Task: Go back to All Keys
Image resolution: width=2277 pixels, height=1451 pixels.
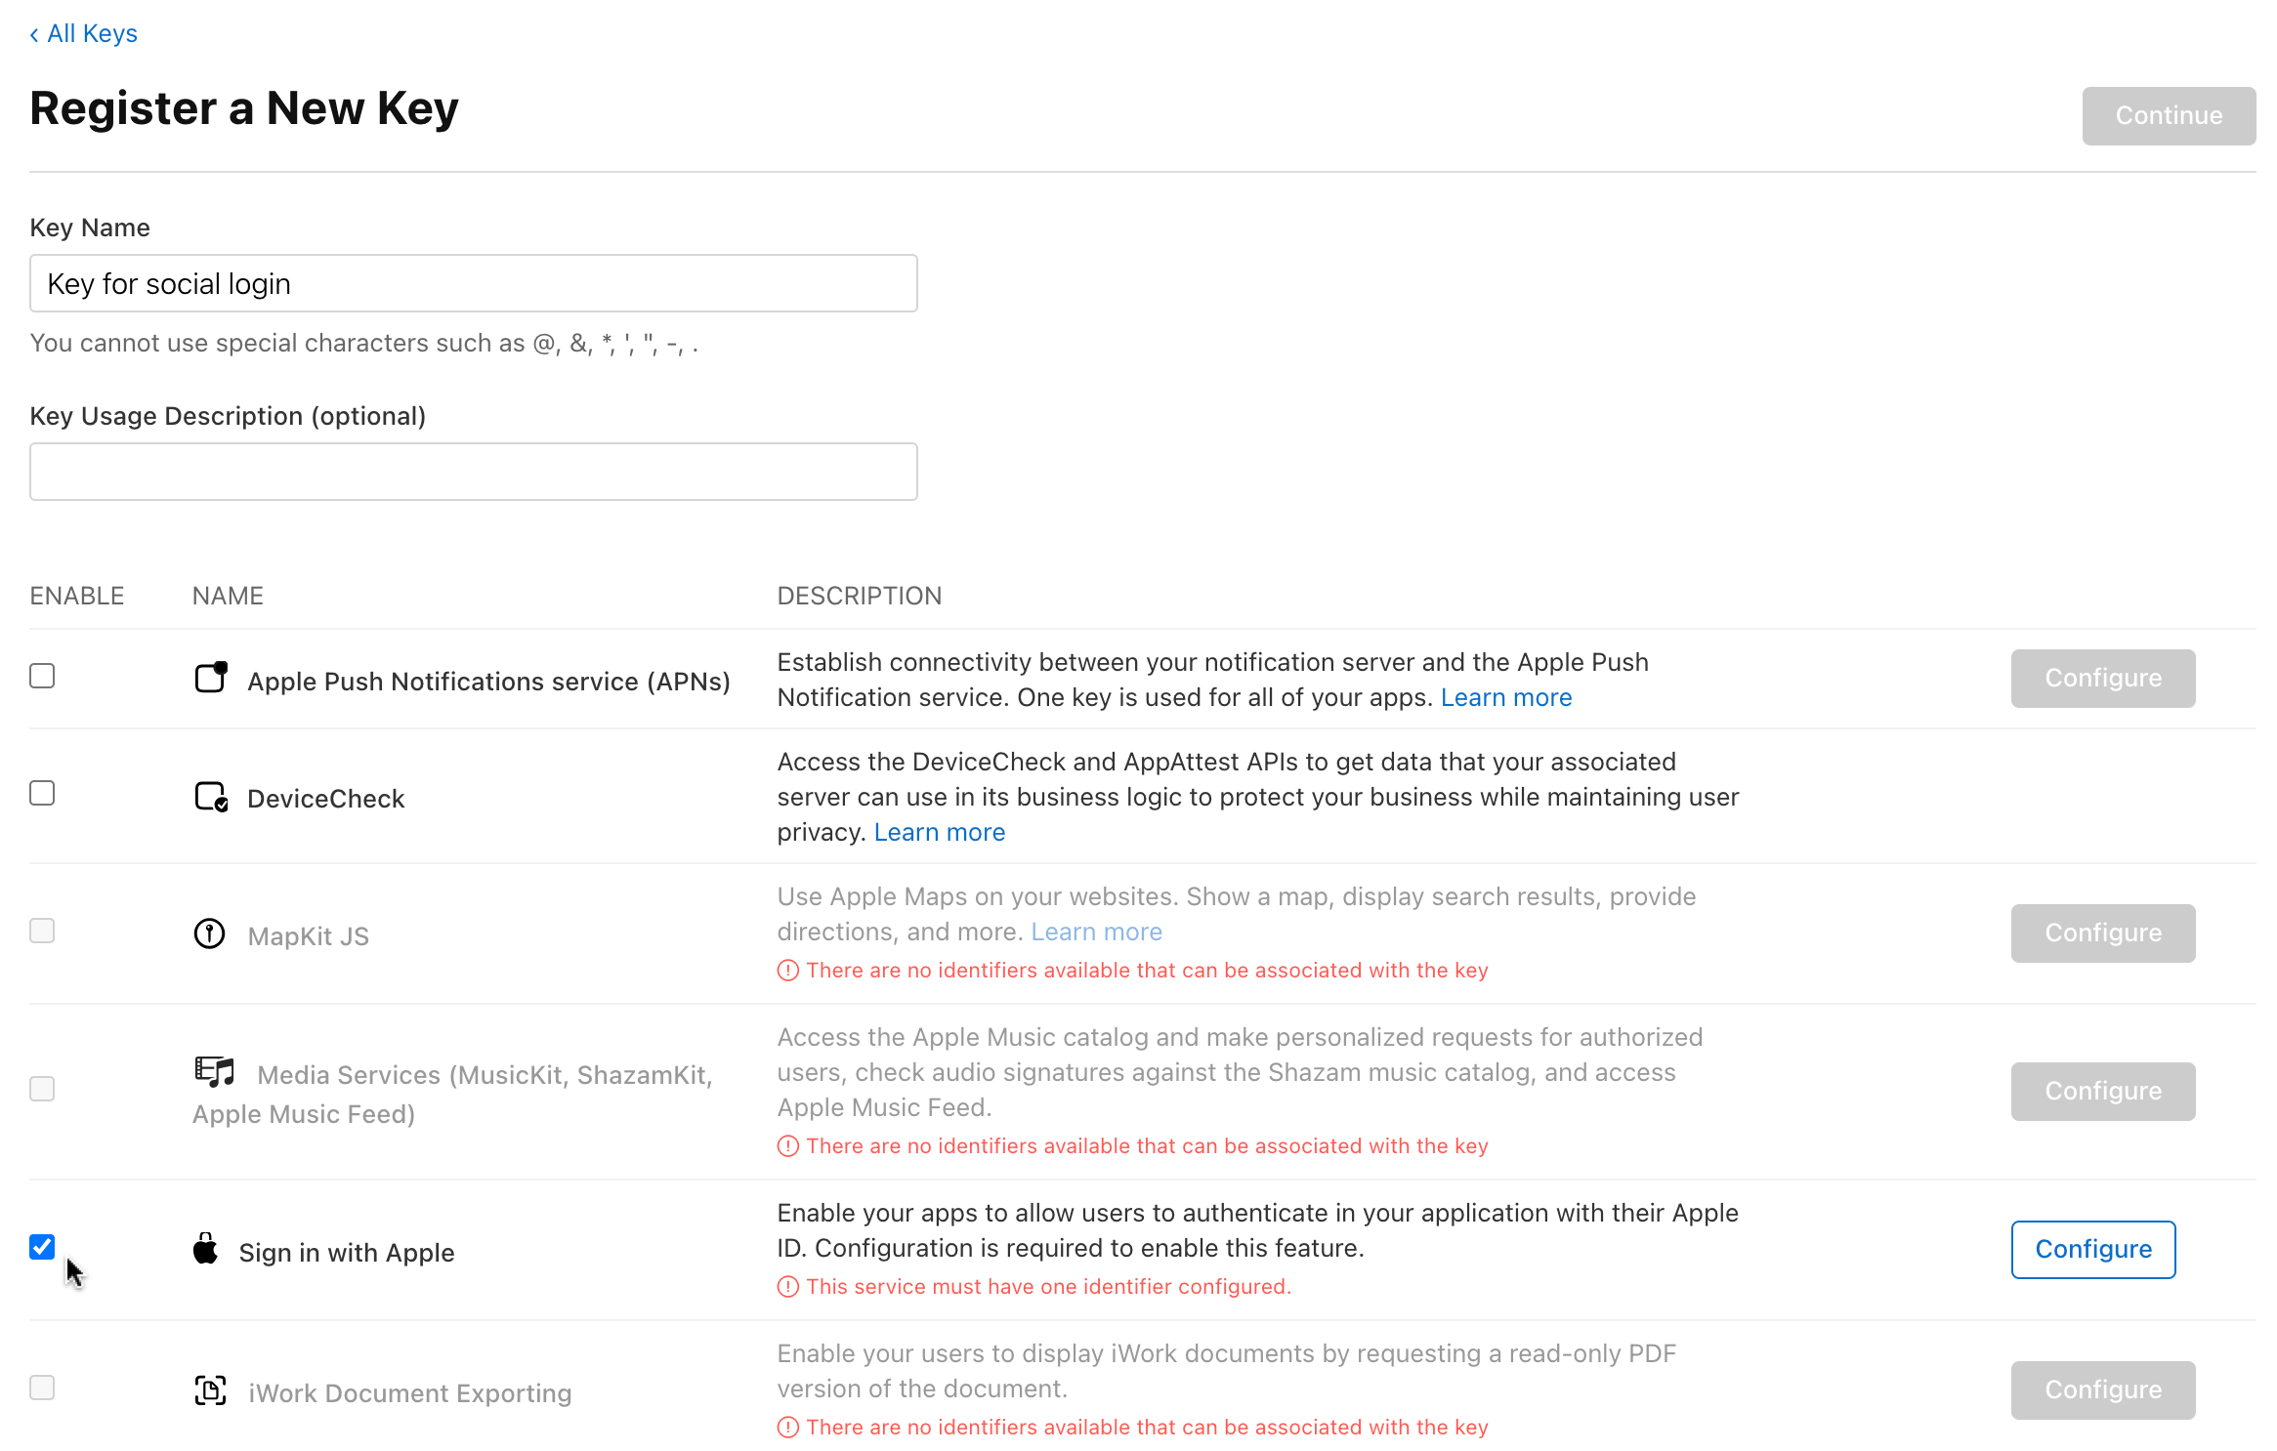Action: pyautogui.click(x=84, y=33)
